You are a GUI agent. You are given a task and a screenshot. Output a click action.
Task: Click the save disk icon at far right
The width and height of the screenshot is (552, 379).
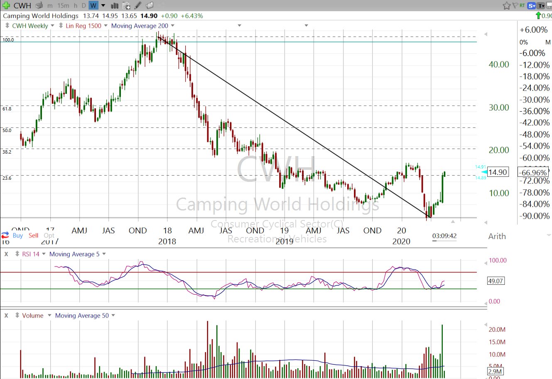[x=549, y=6]
